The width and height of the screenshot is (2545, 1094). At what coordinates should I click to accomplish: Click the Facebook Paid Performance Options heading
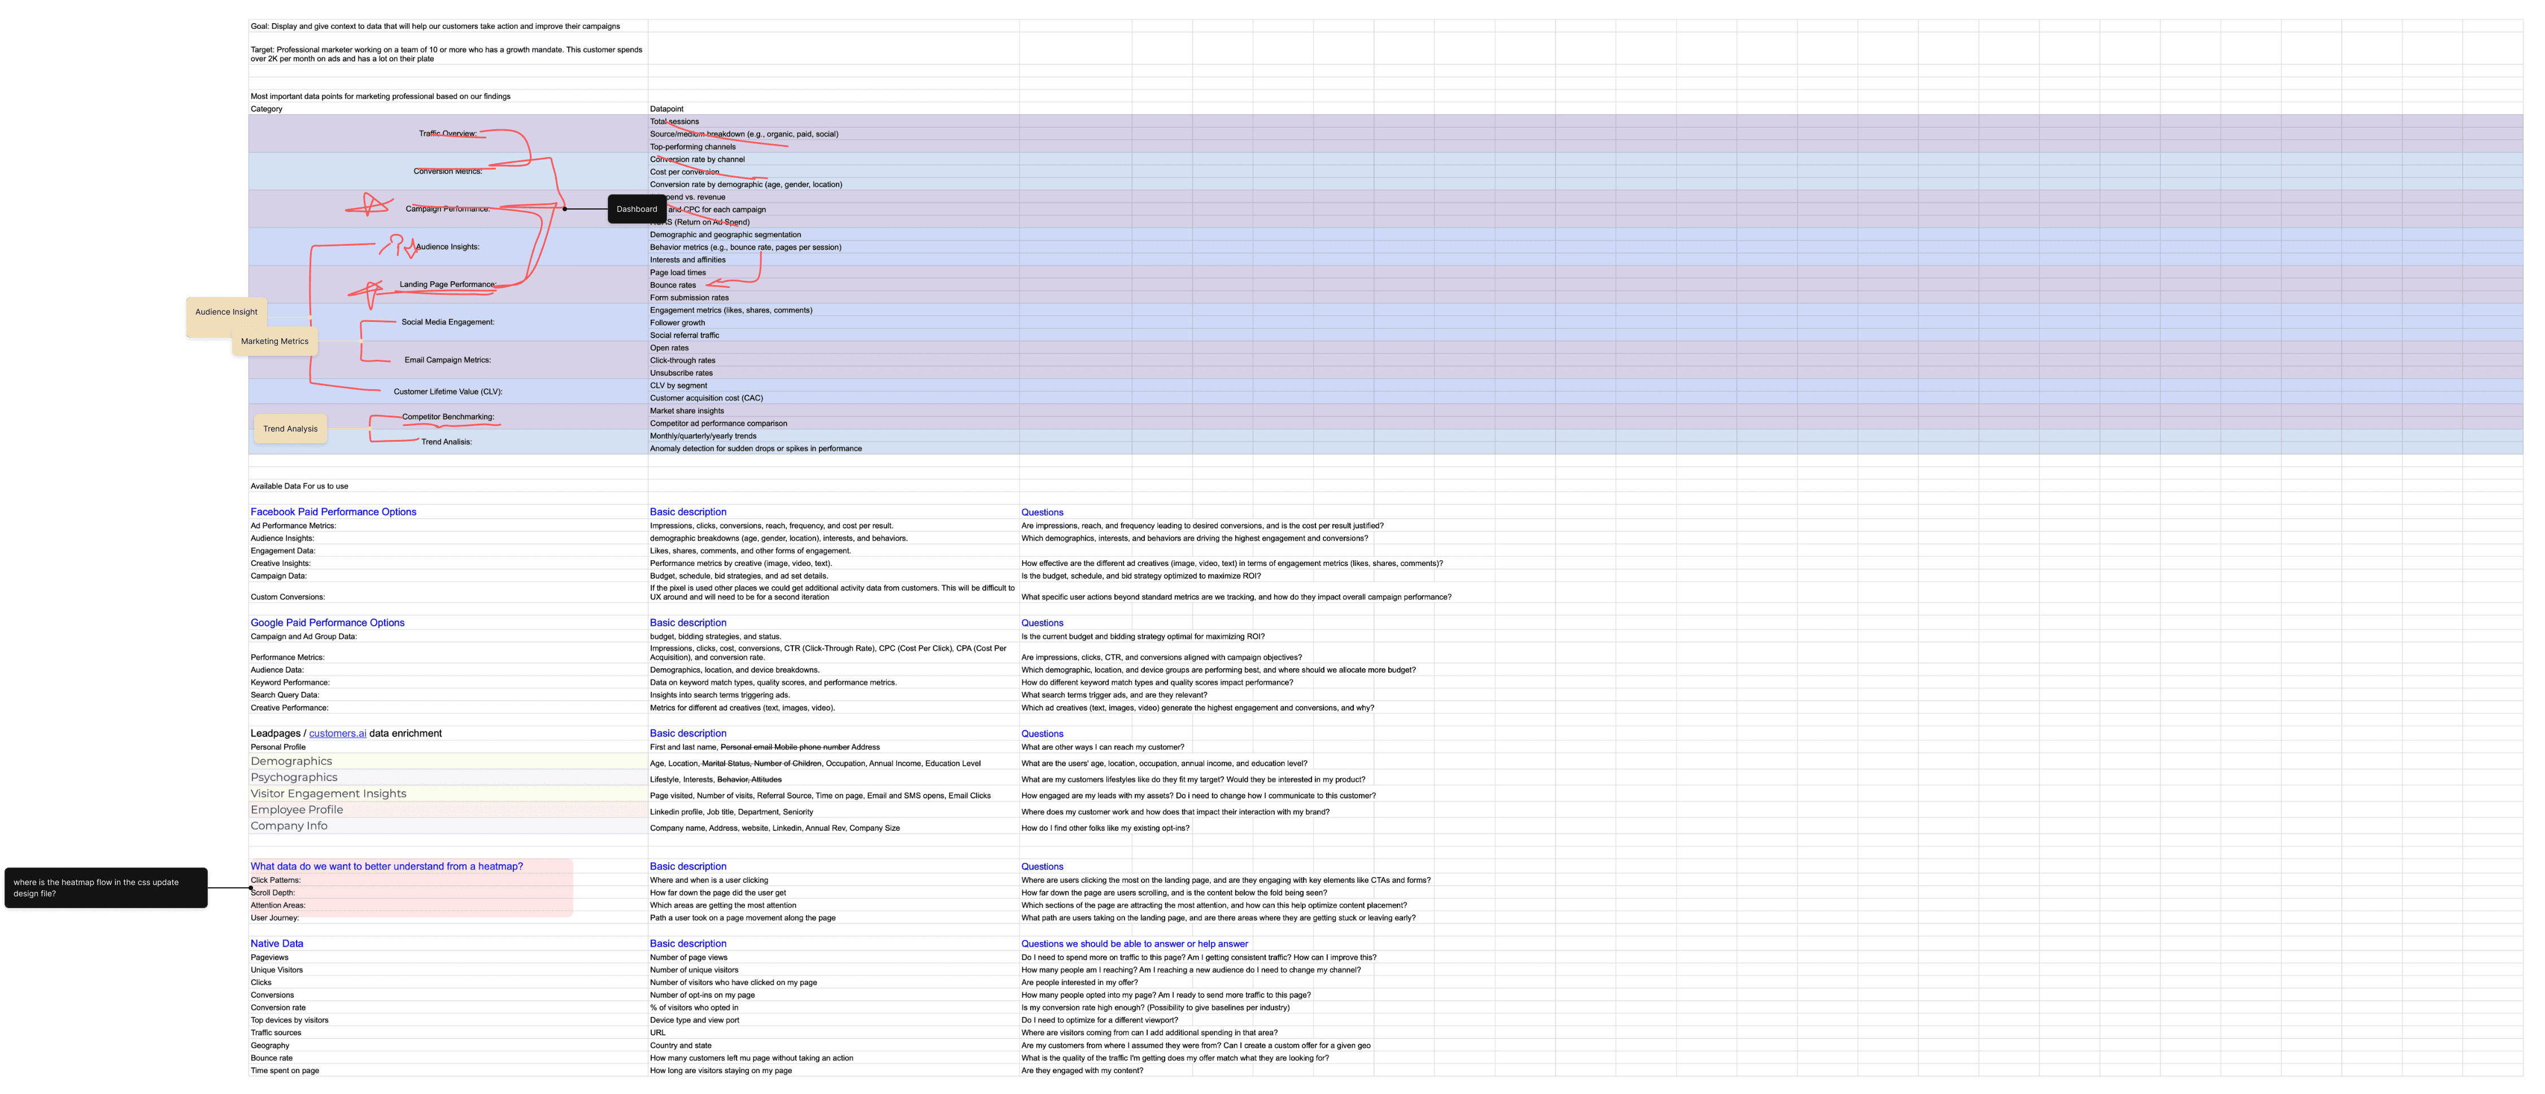pyautogui.click(x=333, y=512)
